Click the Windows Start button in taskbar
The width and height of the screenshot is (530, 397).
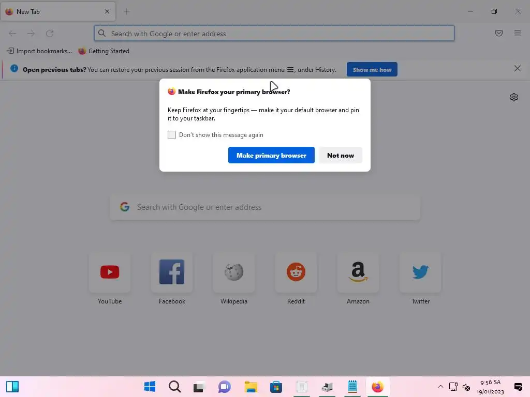click(150, 387)
